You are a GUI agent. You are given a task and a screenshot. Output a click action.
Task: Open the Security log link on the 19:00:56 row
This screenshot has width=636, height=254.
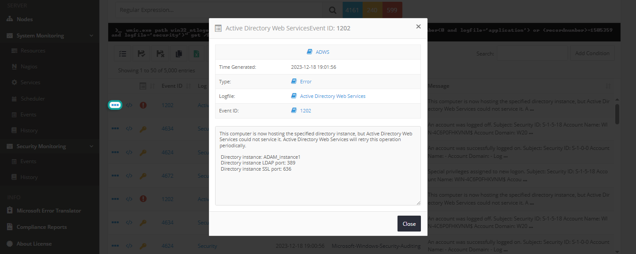[x=208, y=246]
